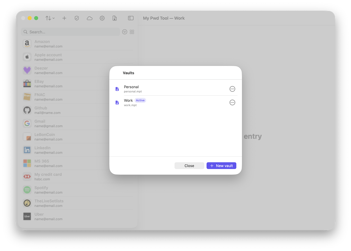Select the TheLiveSetlists entry title
The width and height of the screenshot is (351, 251).
(49, 201)
